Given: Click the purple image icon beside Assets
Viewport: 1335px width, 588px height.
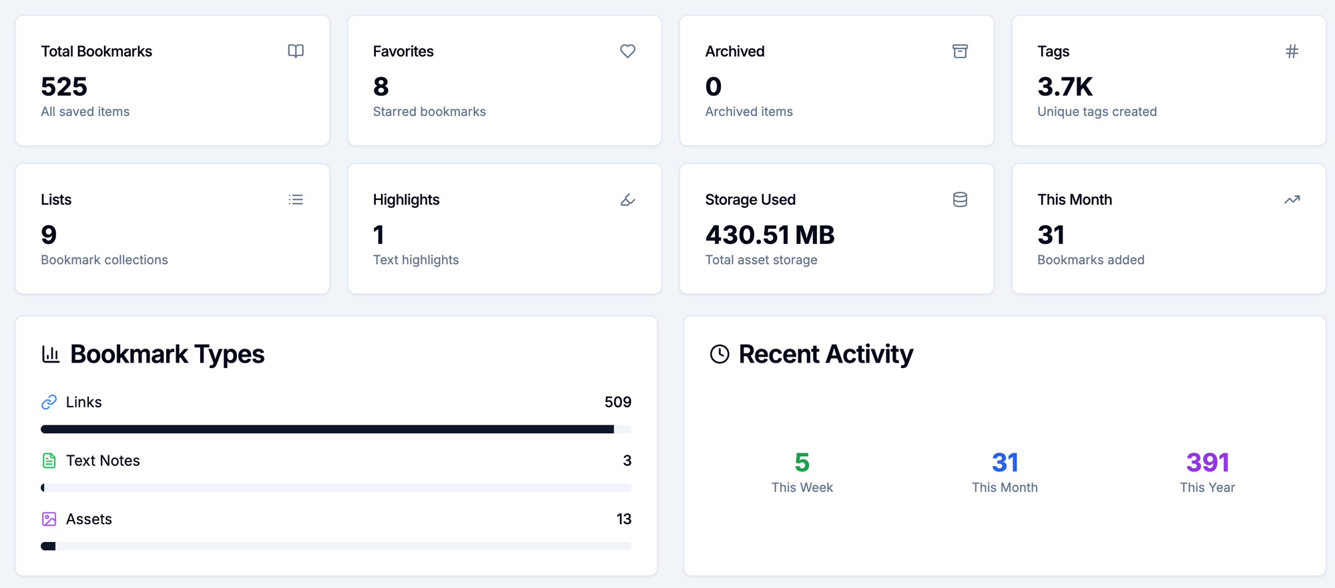Looking at the screenshot, I should (49, 519).
